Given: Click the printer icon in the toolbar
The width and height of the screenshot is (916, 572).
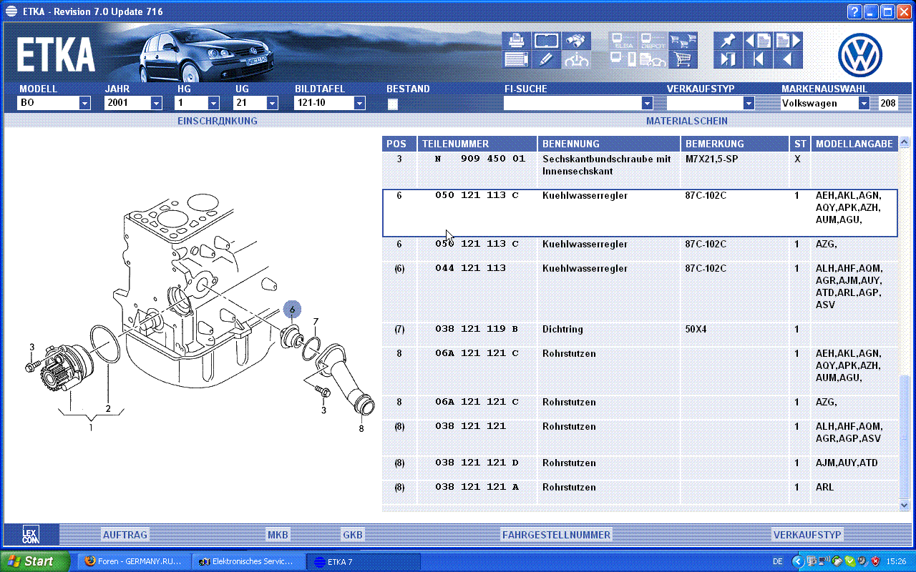Looking at the screenshot, I should pos(515,41).
